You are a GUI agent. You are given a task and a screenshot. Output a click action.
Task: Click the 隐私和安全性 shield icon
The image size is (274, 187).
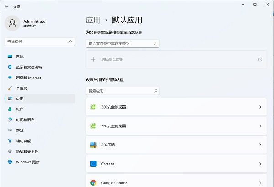tap(10, 151)
